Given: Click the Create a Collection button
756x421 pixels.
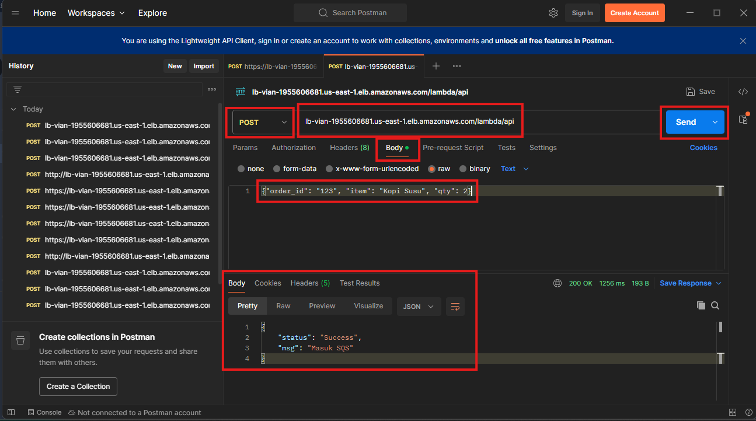Looking at the screenshot, I should 78,386.
